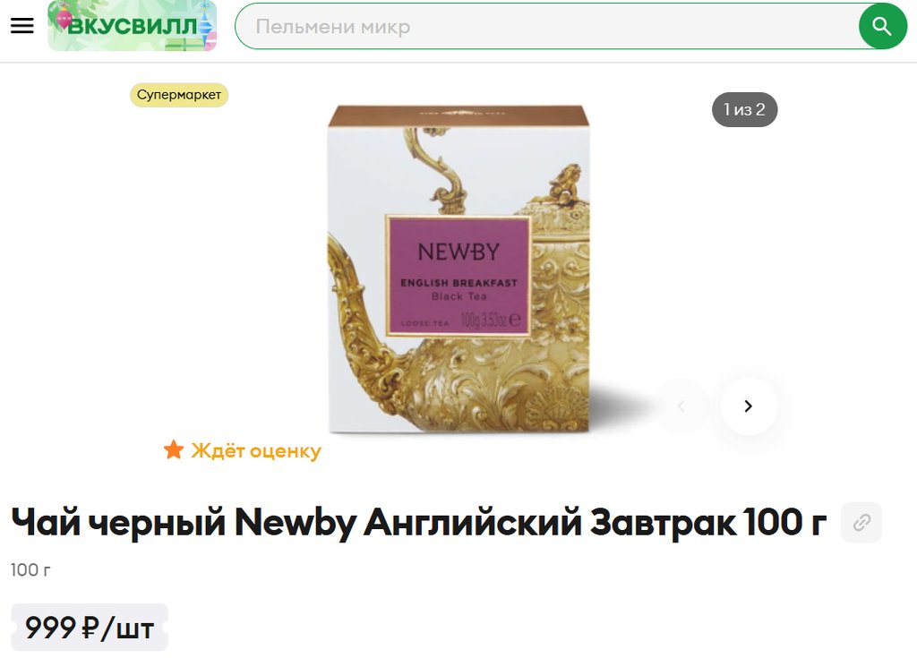This screenshot has width=917, height=658.
Task: Click the Супермаркет badge
Action: coord(179,95)
